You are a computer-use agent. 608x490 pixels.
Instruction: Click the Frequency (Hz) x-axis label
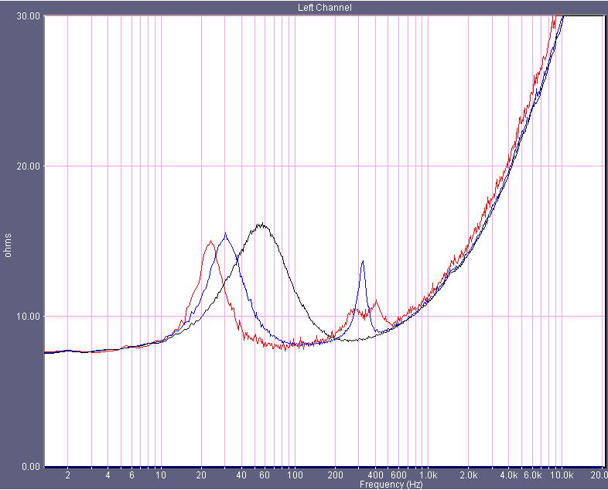pyautogui.click(x=392, y=485)
